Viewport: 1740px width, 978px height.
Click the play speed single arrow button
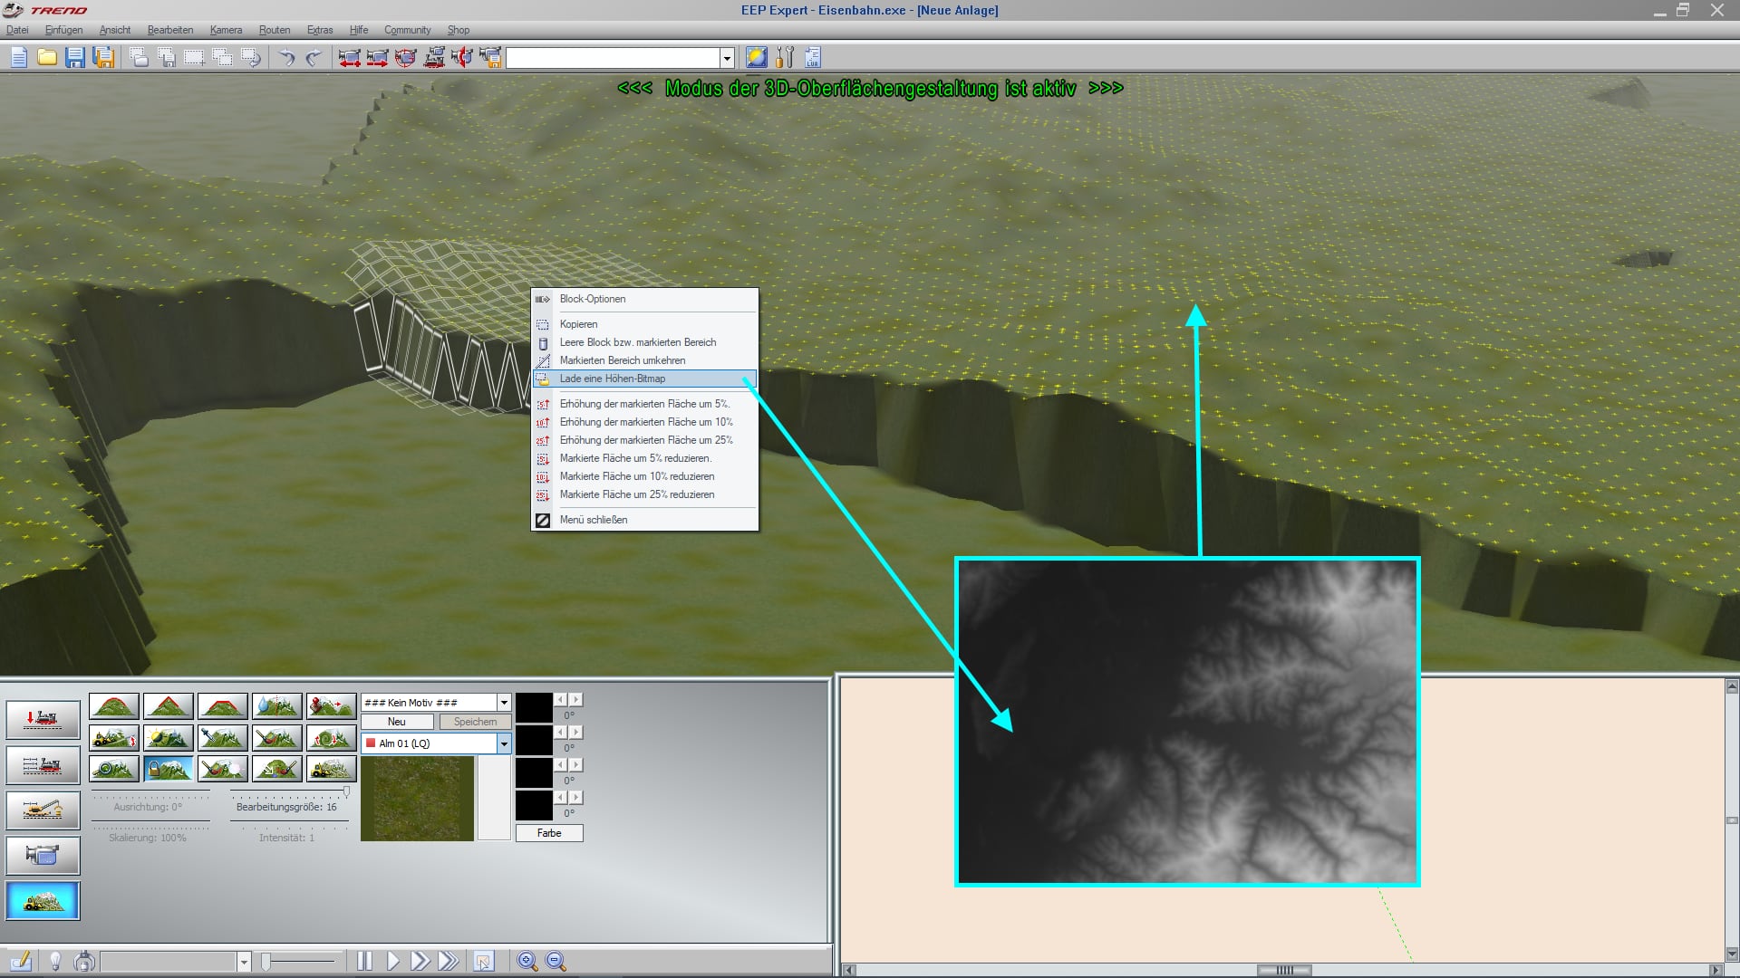pyautogui.click(x=392, y=961)
